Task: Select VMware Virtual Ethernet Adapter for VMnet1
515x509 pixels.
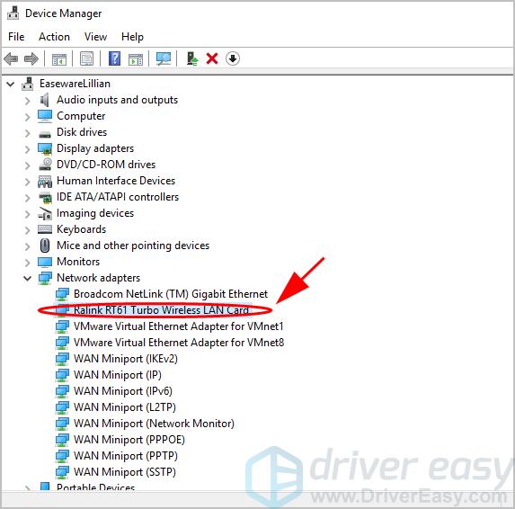Action: (x=178, y=326)
